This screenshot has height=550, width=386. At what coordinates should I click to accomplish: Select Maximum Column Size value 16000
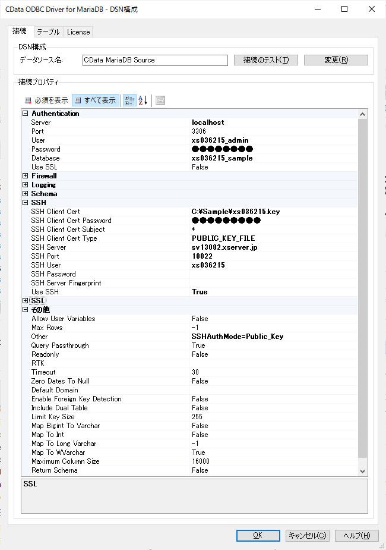click(x=201, y=461)
